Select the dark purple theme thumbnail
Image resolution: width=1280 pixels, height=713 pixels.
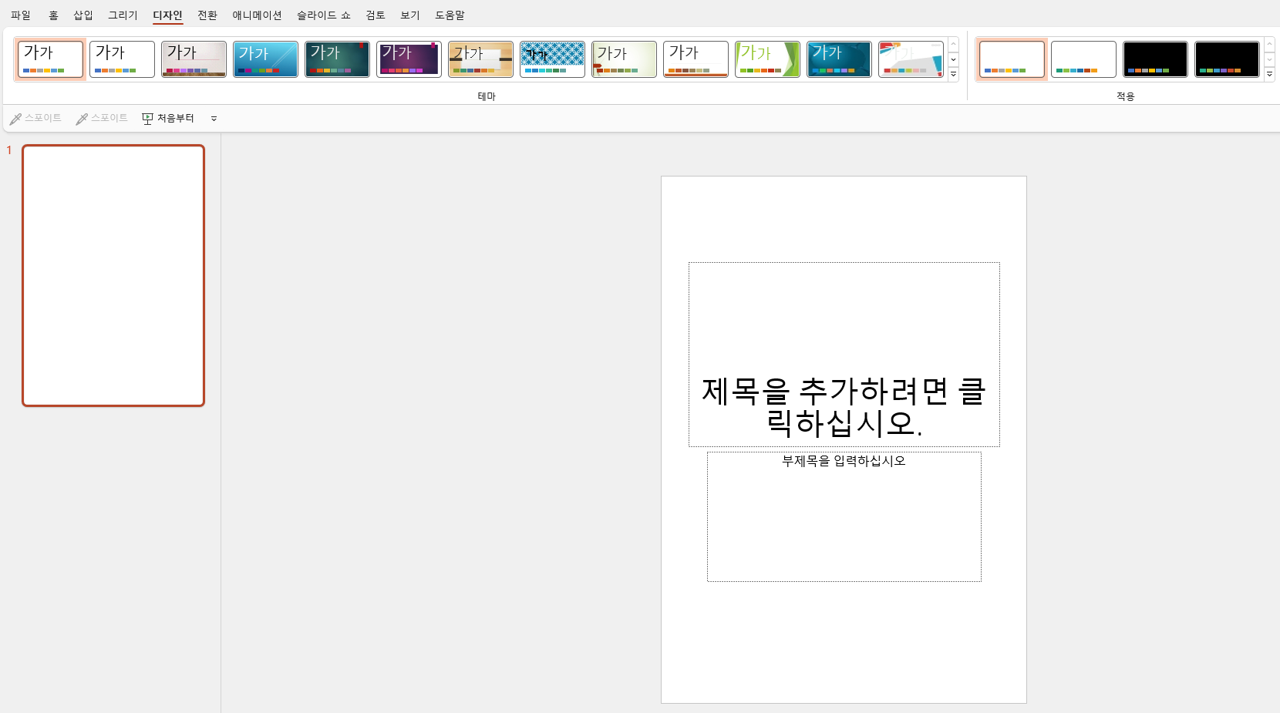tap(409, 59)
